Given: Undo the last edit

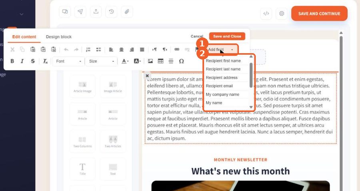Looking at the screenshot, I should 66,50.
